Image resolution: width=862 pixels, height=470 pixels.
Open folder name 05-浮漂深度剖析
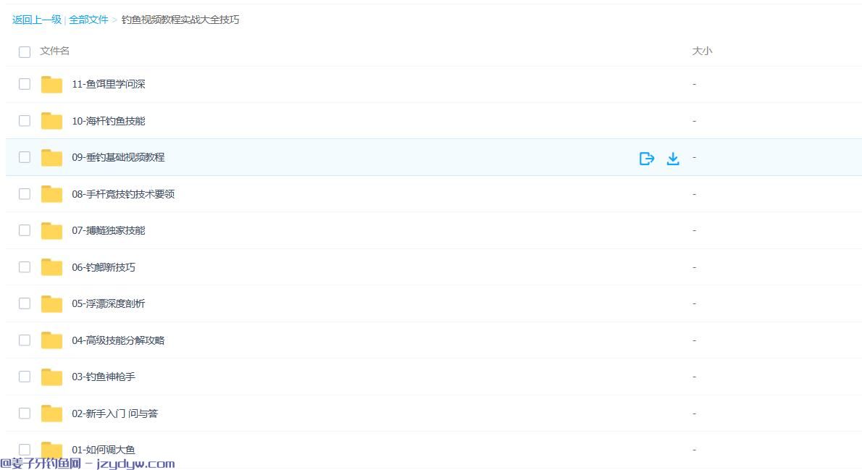point(109,303)
